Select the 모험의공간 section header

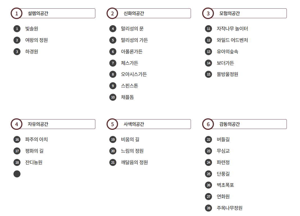click(244, 13)
